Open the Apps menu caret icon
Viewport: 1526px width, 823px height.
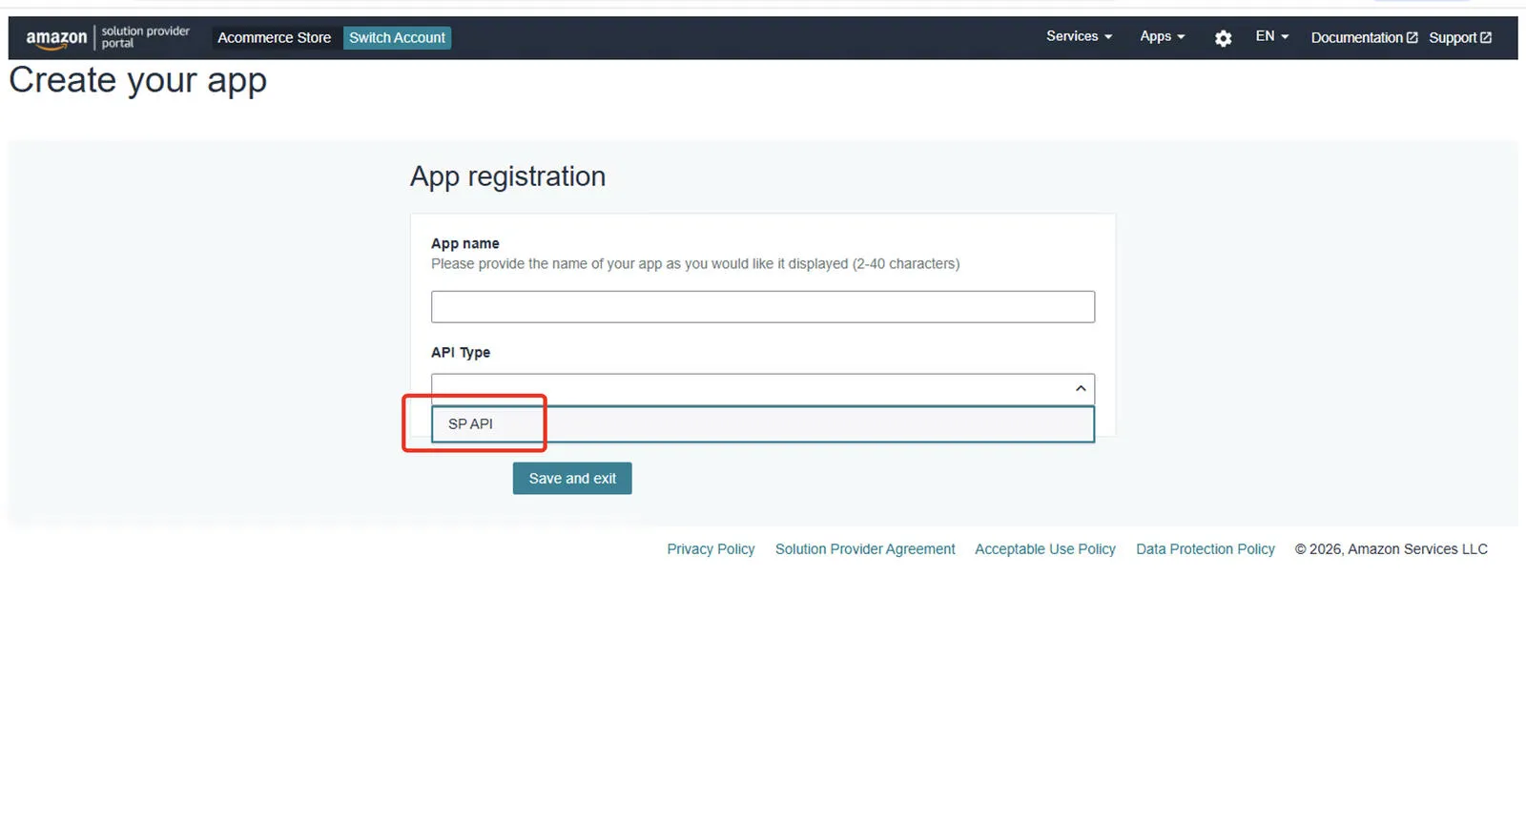point(1183,36)
